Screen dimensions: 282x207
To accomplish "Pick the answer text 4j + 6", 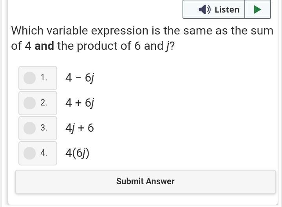I will pyautogui.click(x=80, y=128).
